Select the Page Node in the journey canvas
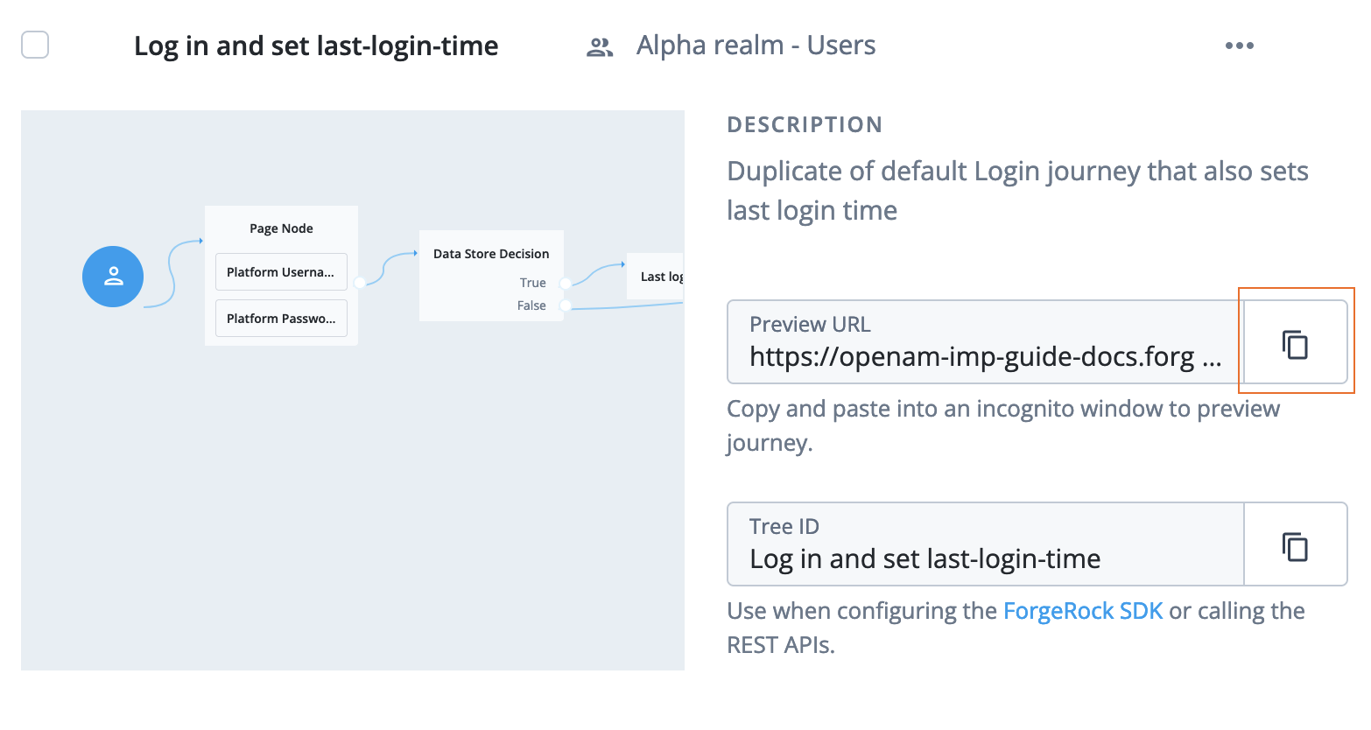1371x730 pixels. 280,228
